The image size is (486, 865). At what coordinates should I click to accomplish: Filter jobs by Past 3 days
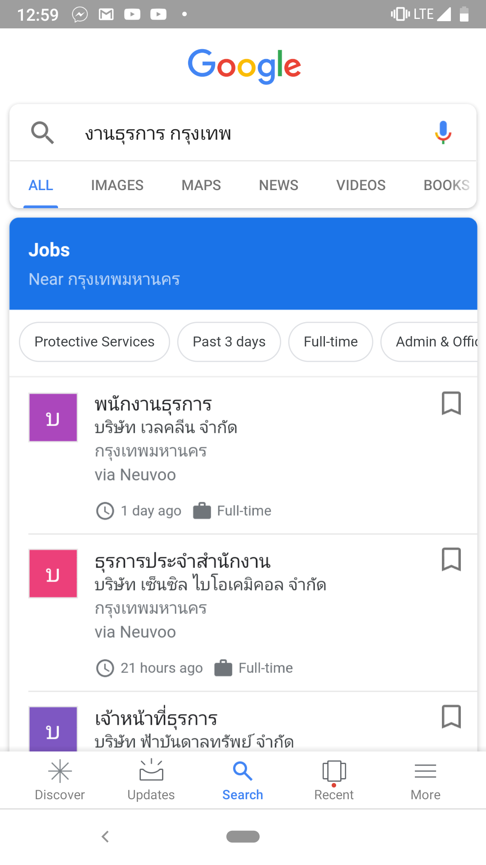[x=229, y=342]
